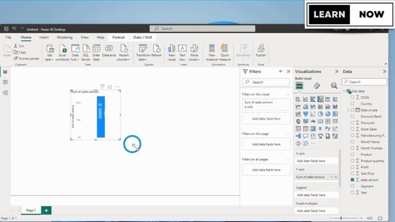The height and width of the screenshot is (222, 395).
Task: Choose the line chart visual
Action: pyautogui.click(x=298, y=107)
